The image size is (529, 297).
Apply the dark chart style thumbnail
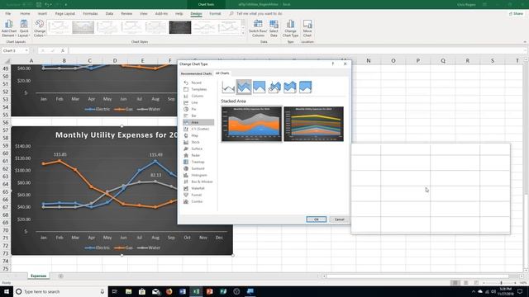180,27
